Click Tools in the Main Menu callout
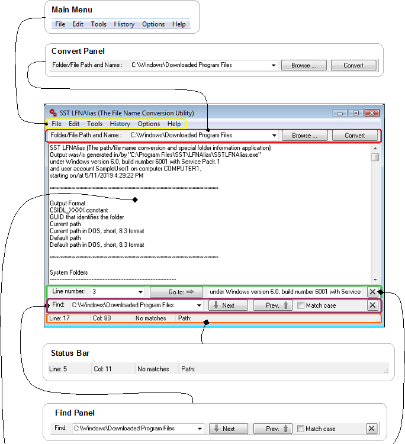405x444 pixels. click(x=98, y=24)
